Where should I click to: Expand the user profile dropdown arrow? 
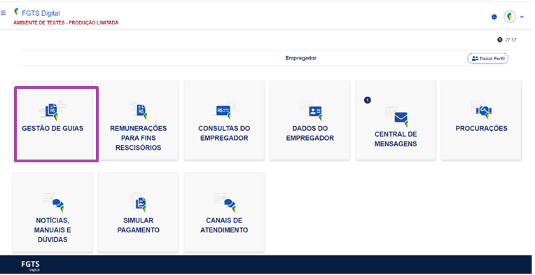coord(522,17)
